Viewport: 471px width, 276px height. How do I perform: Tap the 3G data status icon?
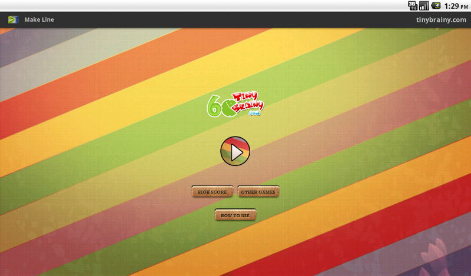[413, 6]
